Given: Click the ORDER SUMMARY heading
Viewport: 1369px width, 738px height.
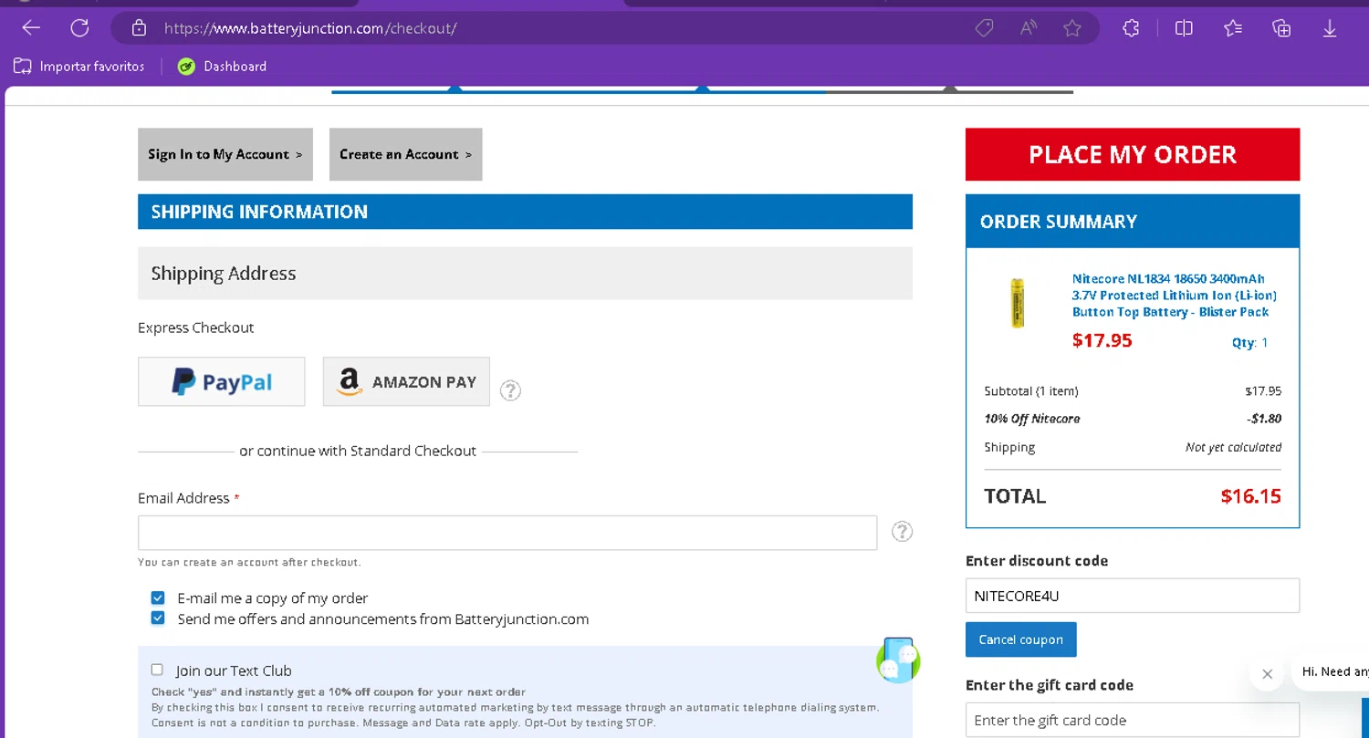Looking at the screenshot, I should click(x=1059, y=222).
